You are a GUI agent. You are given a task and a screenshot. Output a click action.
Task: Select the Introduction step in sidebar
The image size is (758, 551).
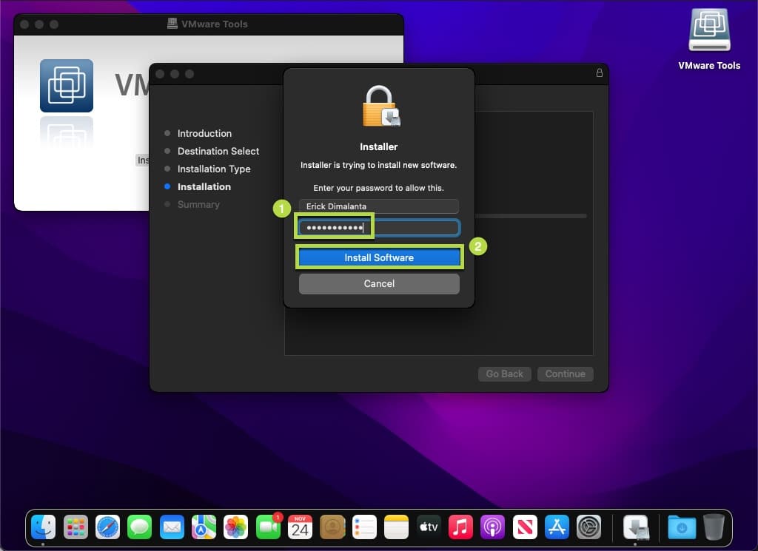204,133
